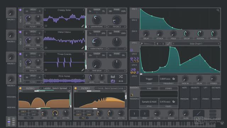Click the Random 1 STEREO button

tap(168, 89)
